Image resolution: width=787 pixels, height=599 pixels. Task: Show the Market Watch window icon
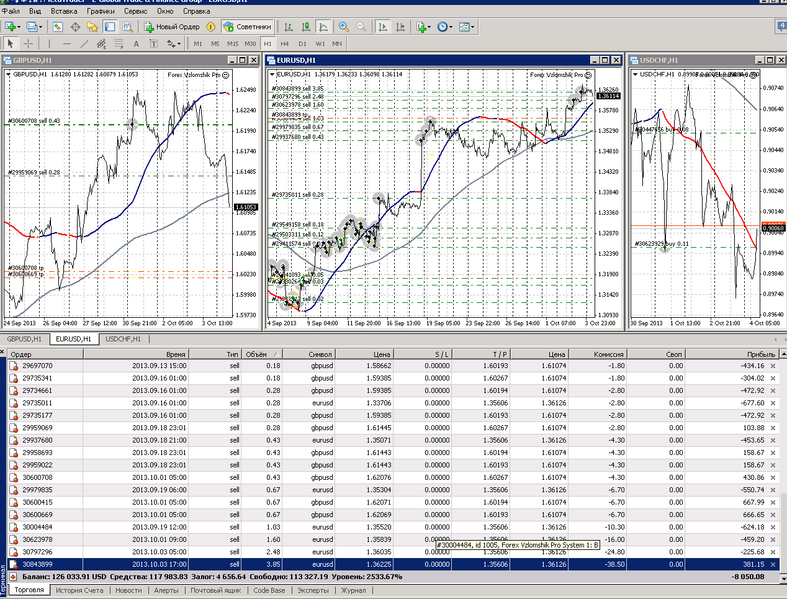(58, 27)
